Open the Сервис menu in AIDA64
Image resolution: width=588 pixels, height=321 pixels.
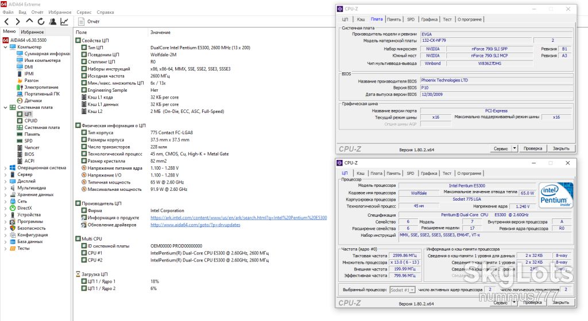(84, 12)
